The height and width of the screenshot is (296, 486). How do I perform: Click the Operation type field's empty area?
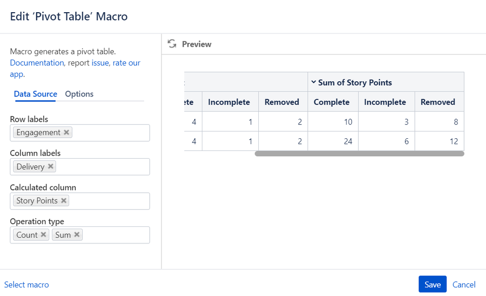pyautogui.click(x=116, y=235)
